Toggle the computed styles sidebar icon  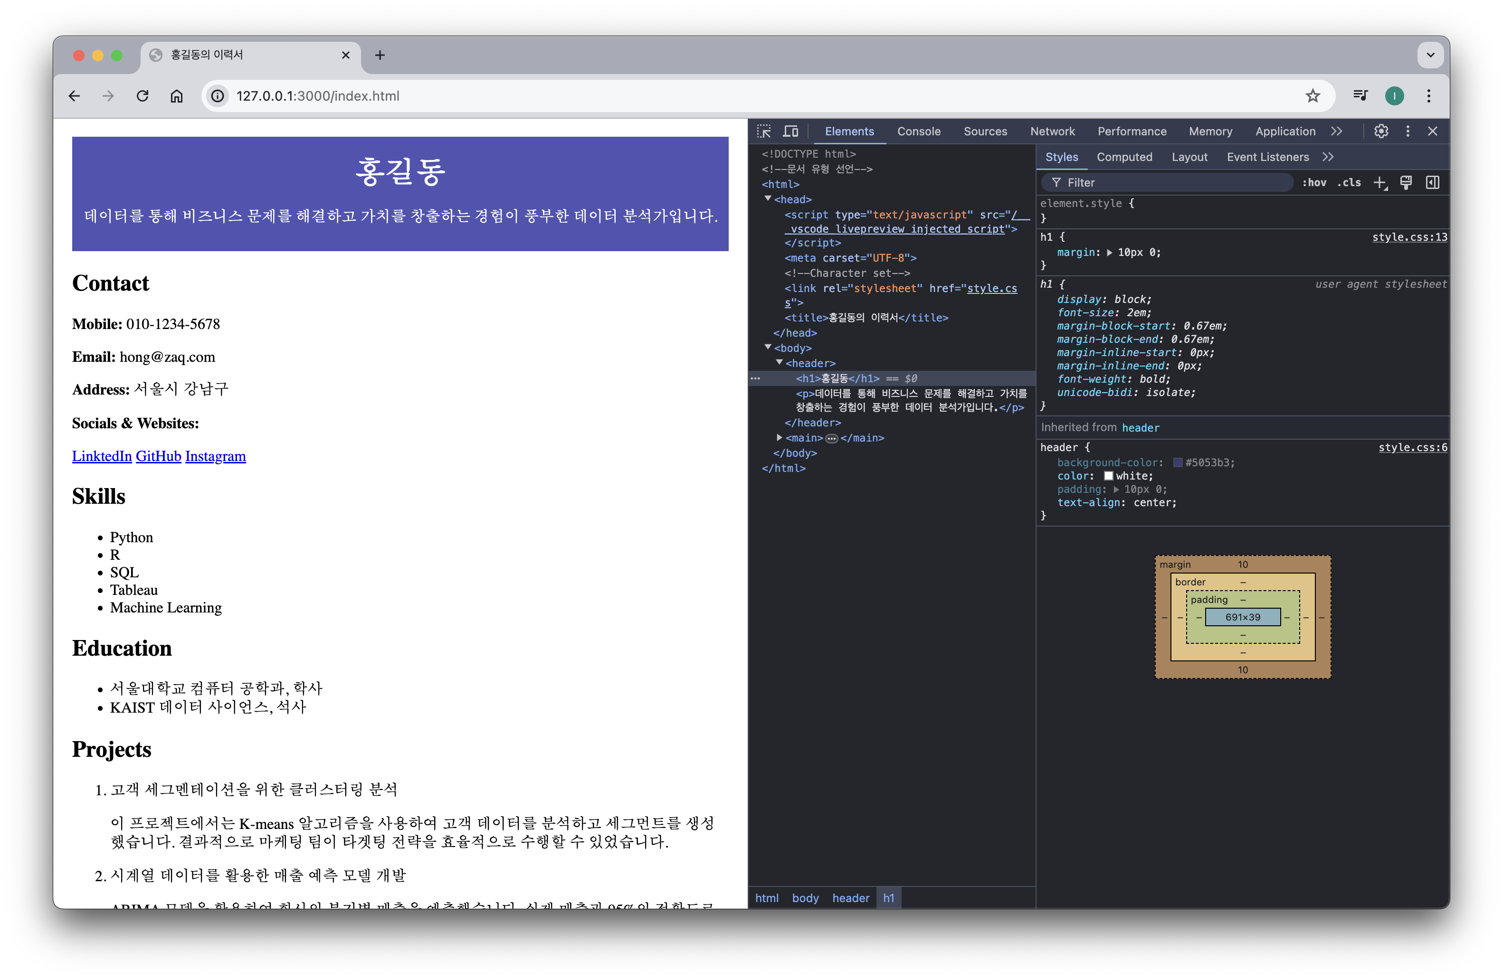(x=1432, y=182)
